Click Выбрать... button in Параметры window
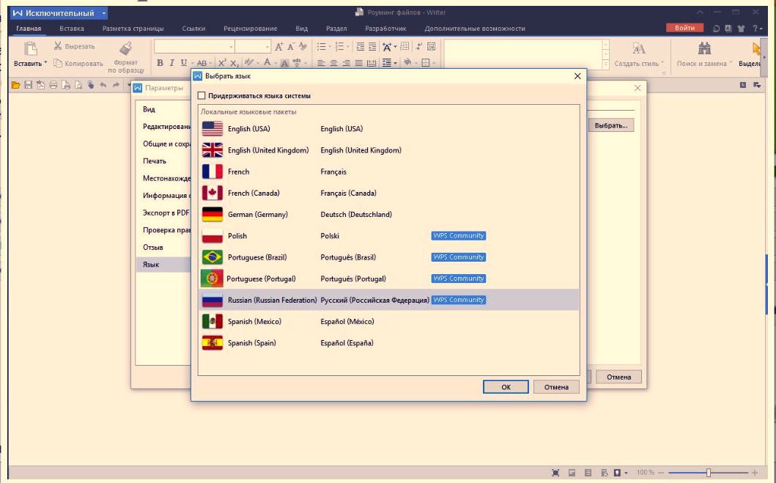The width and height of the screenshot is (776, 483). [x=610, y=126]
